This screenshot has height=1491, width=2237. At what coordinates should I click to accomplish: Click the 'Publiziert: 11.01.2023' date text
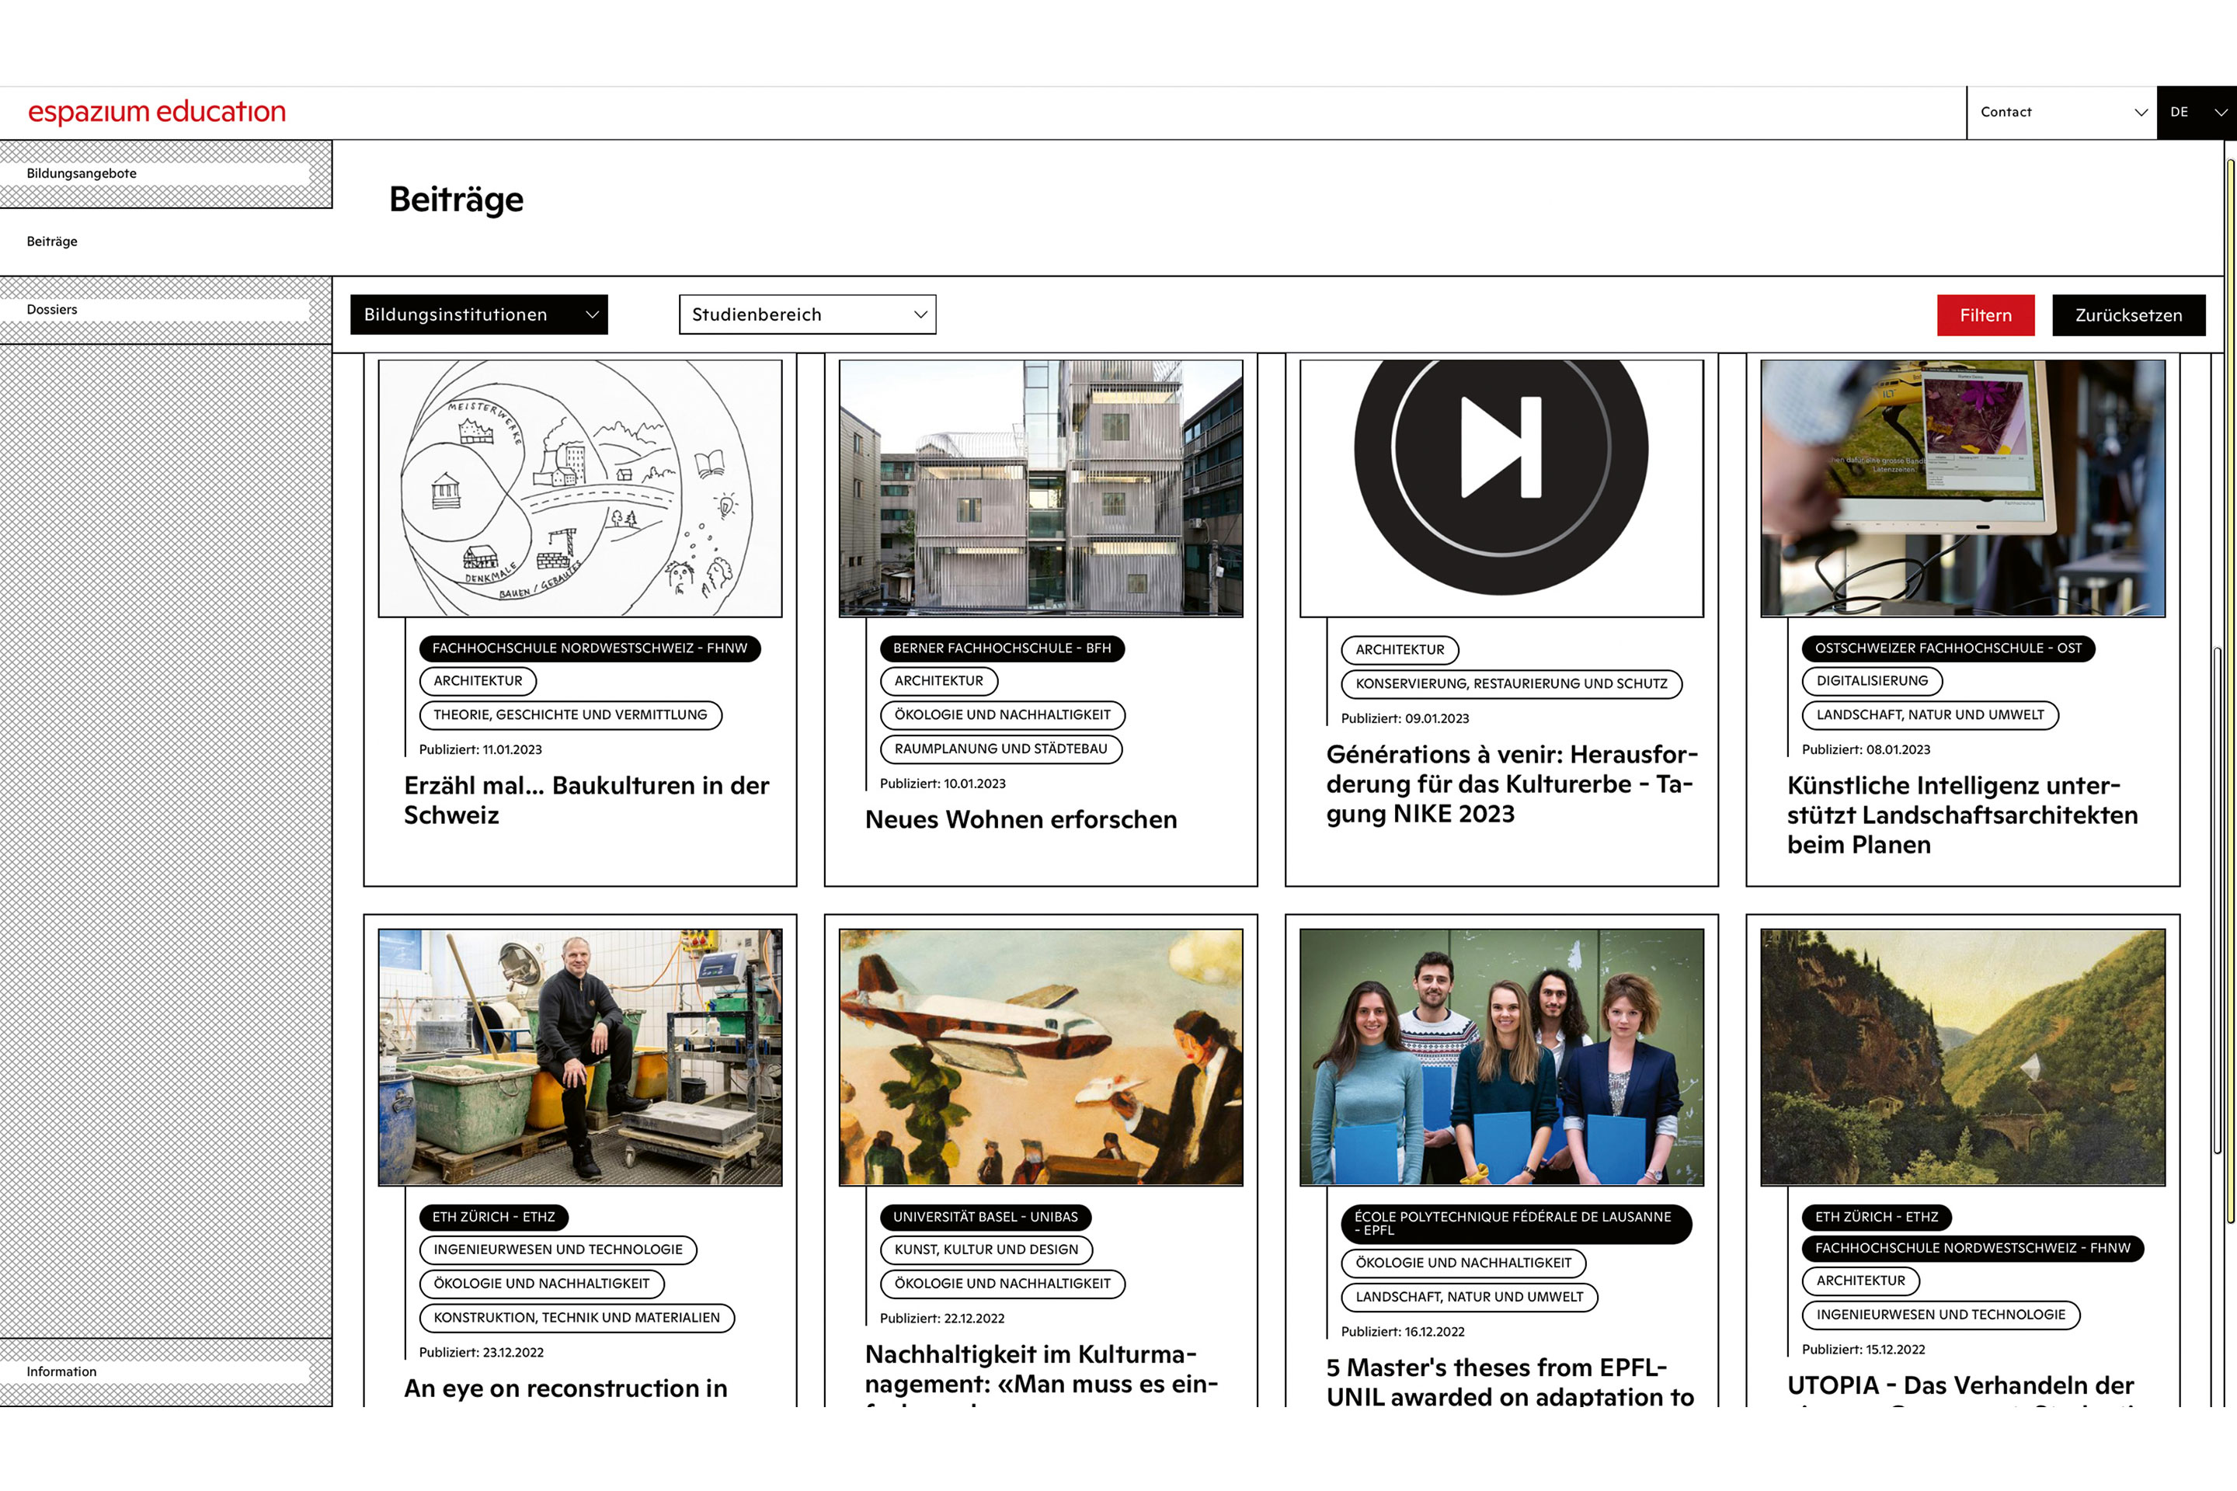coord(480,750)
